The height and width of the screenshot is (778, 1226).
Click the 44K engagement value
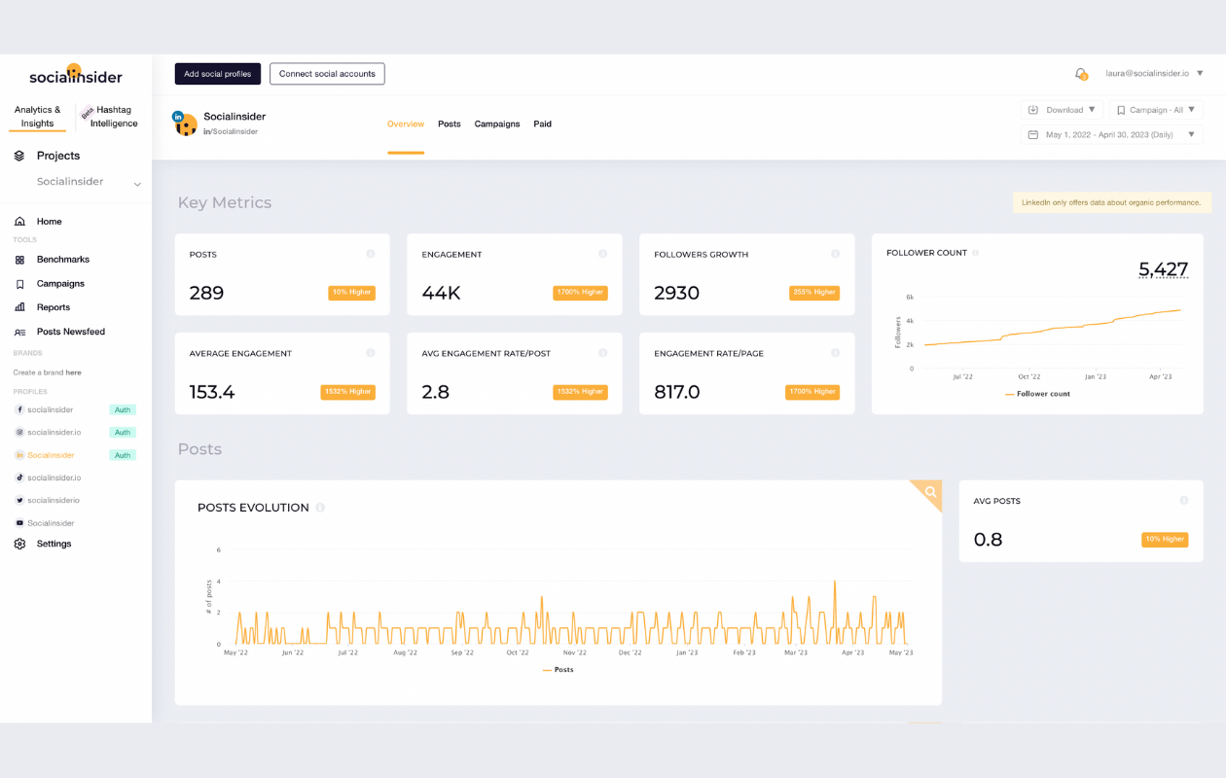tap(441, 293)
